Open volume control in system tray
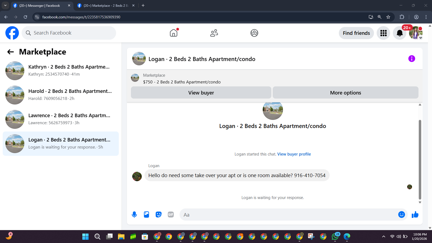The image size is (432, 243). 399,237
